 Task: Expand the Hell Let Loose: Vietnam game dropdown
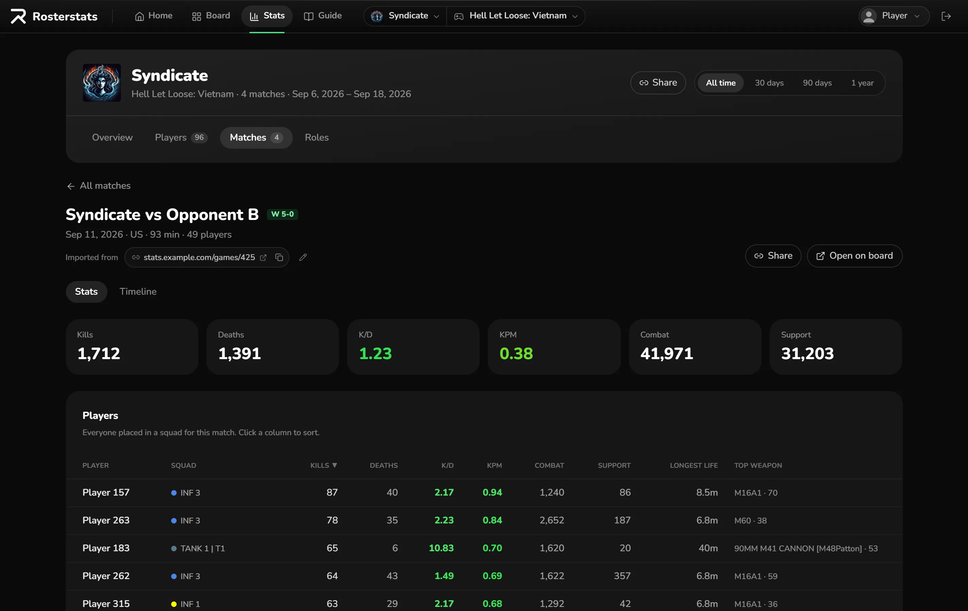point(516,16)
